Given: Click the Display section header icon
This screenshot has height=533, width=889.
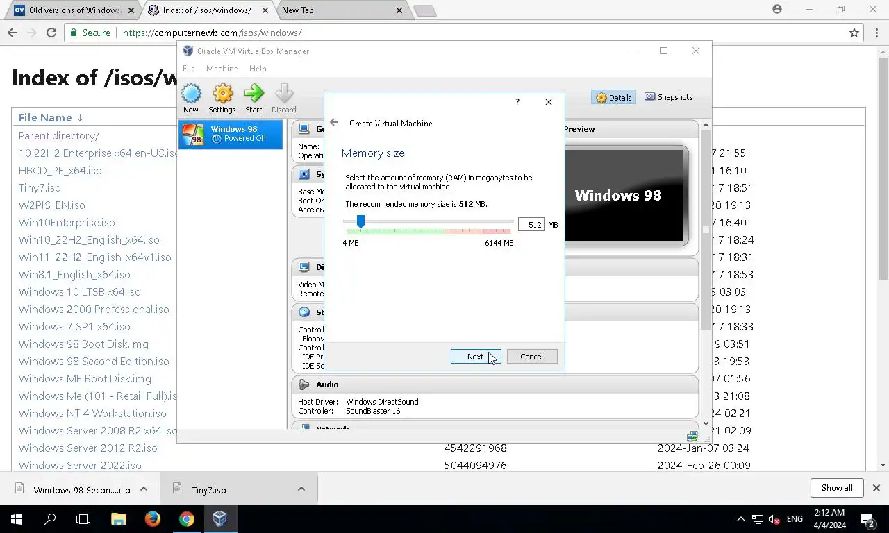Looking at the screenshot, I should pyautogui.click(x=304, y=267).
